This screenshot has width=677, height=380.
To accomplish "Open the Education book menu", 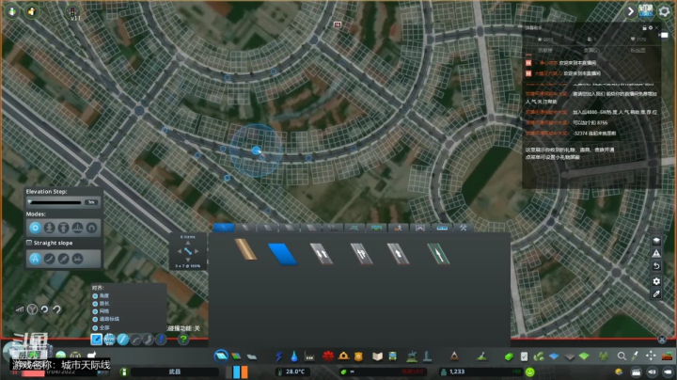I will coord(377,356).
